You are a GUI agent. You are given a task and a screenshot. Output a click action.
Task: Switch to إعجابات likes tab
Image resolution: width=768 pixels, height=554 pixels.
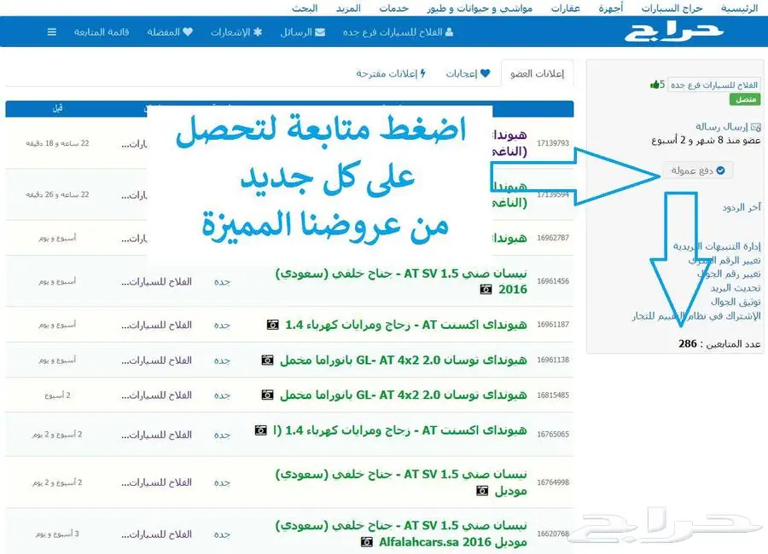pyautogui.click(x=468, y=74)
